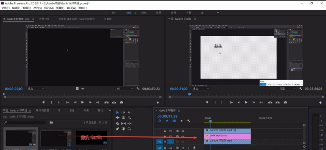Toggle lock on track V3
Viewport: 326px width, 150px height.
tap(165, 131)
